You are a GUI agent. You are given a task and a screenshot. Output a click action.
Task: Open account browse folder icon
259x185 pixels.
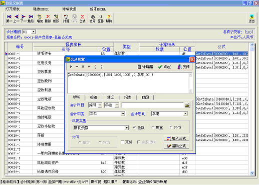pyautogui.click(x=187, y=105)
